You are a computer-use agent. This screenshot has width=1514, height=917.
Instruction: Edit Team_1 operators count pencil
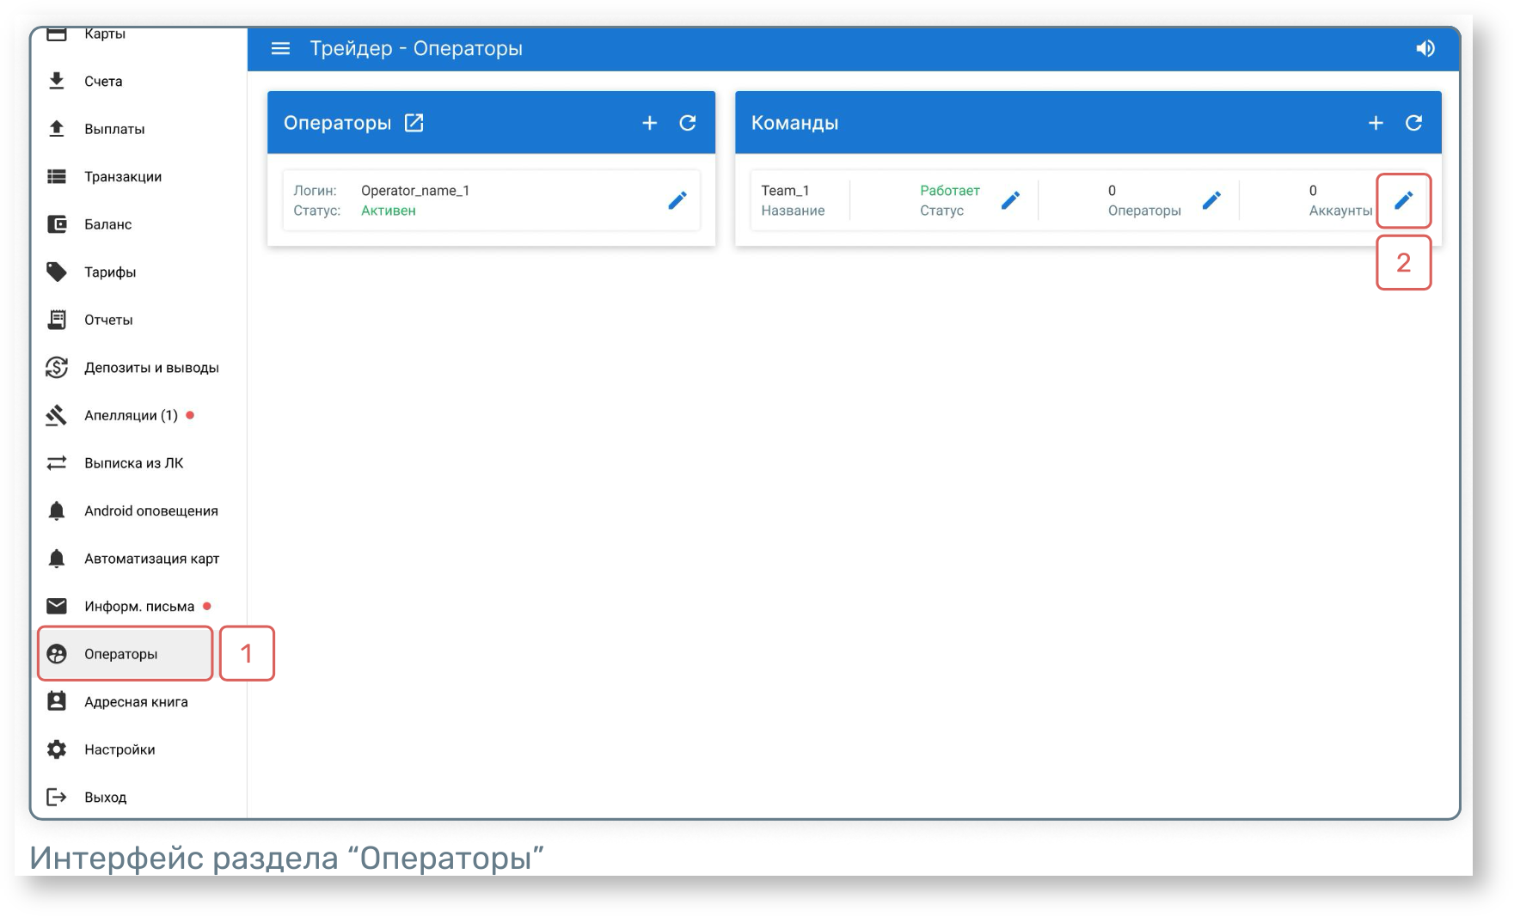(1211, 200)
